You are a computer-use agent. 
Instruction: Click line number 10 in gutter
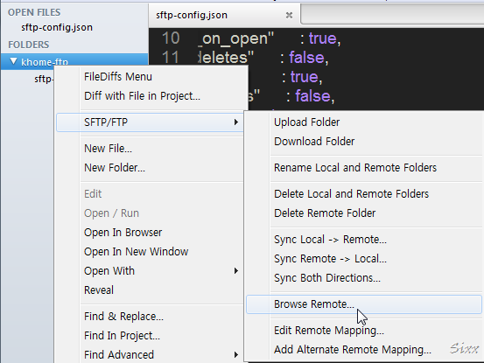[x=171, y=38]
